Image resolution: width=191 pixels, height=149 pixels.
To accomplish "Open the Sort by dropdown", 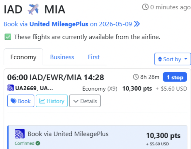I will 173,59.
